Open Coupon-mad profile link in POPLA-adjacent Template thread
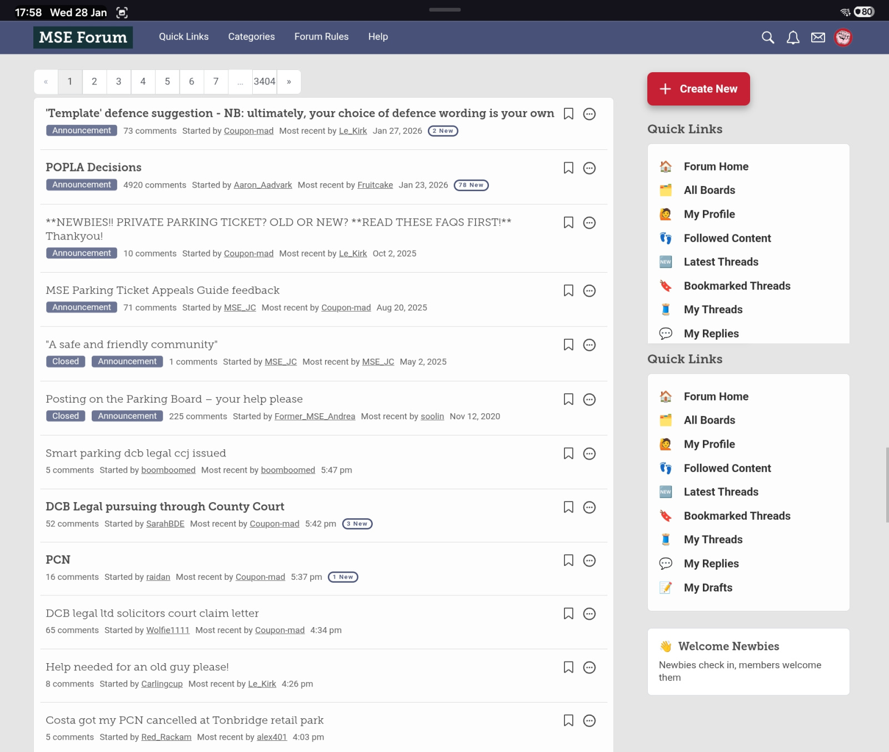 248,131
